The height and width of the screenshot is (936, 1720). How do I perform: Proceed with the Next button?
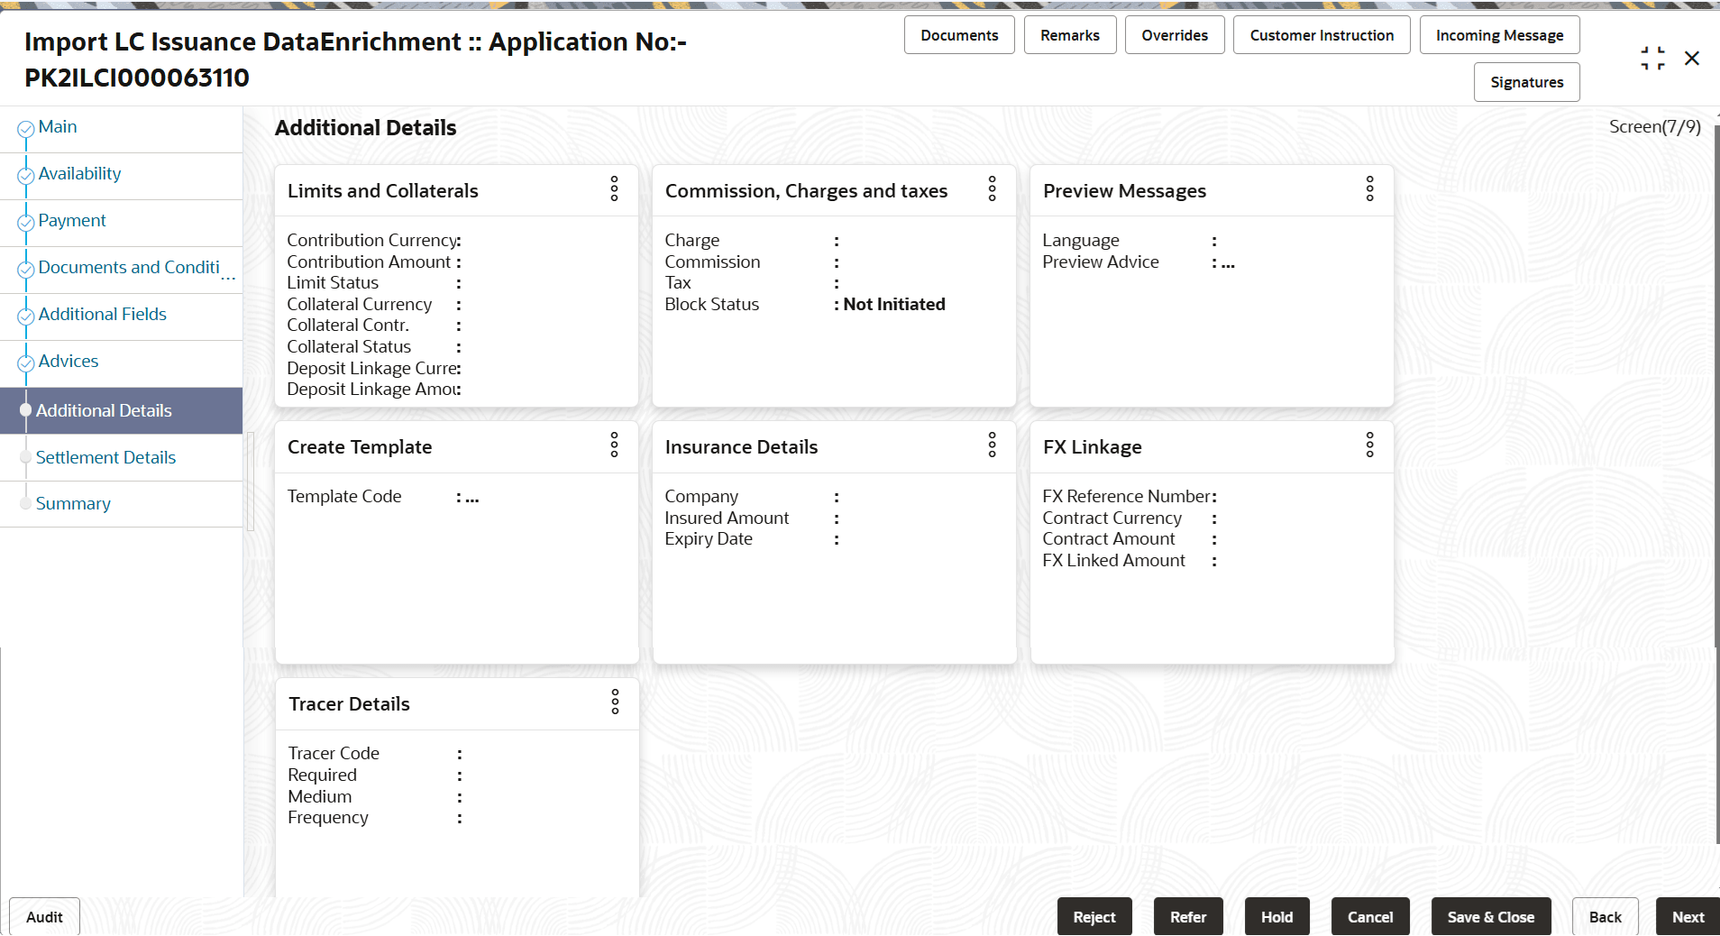[1688, 917]
